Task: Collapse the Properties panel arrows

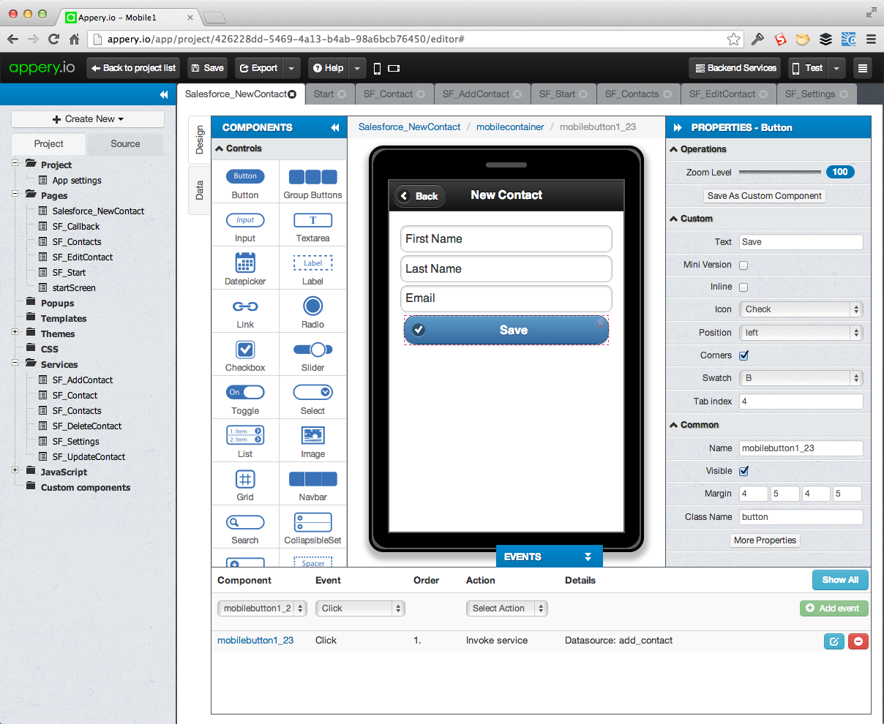Action: tap(678, 127)
